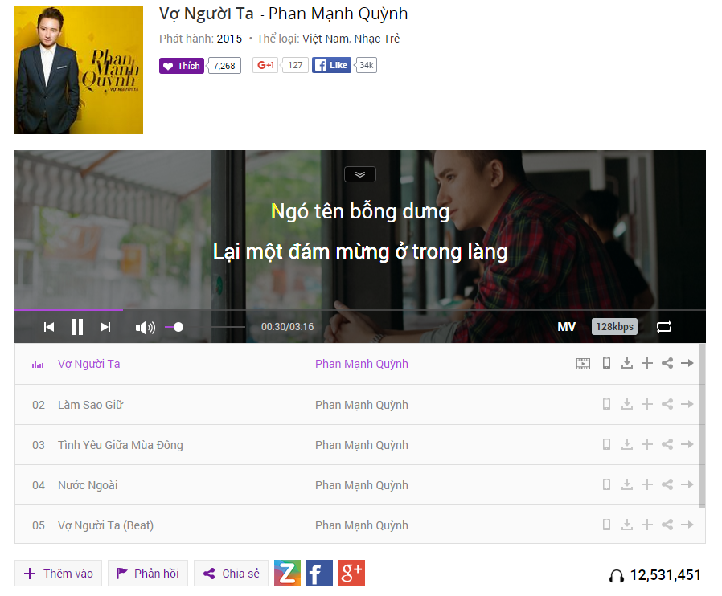
Task: Share on Zing Me Z icon
Action: [287, 573]
